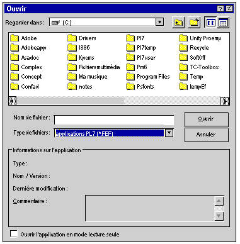Select the Pl7temp folder
Image resolution: width=240 pixels, height=244 pixels.
pos(141,48)
